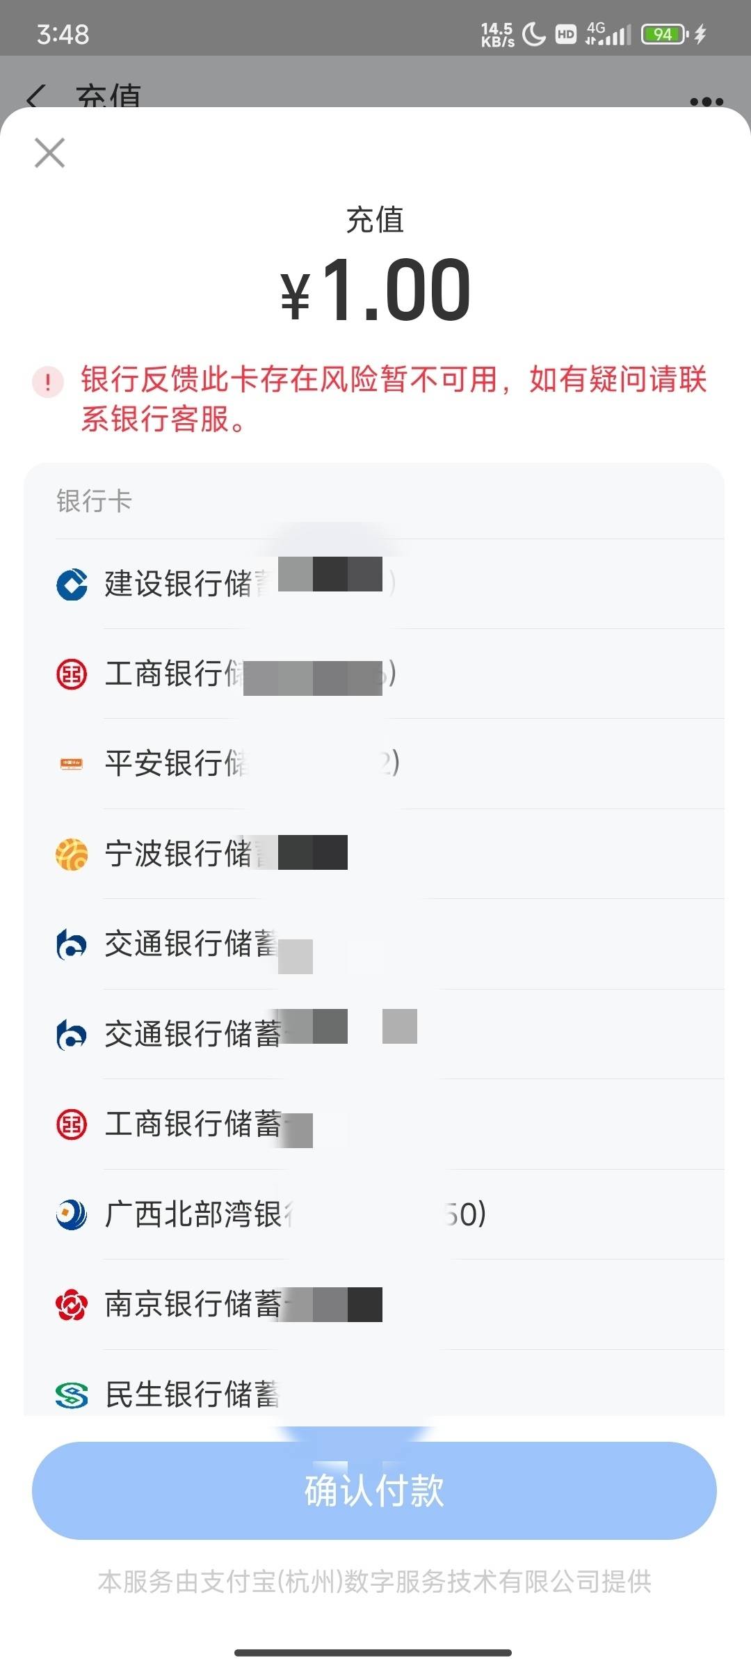Tap the 广西北部湾银行 logo icon
The width and height of the screenshot is (751, 1670).
coord(72,1214)
